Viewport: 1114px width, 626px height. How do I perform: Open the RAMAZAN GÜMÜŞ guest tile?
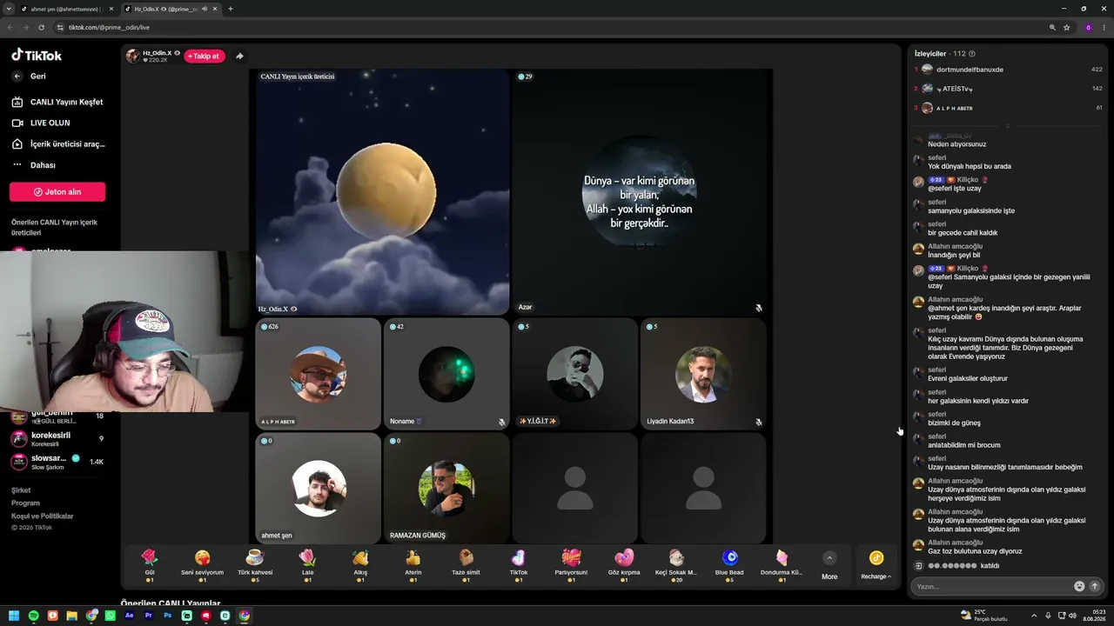click(x=446, y=489)
